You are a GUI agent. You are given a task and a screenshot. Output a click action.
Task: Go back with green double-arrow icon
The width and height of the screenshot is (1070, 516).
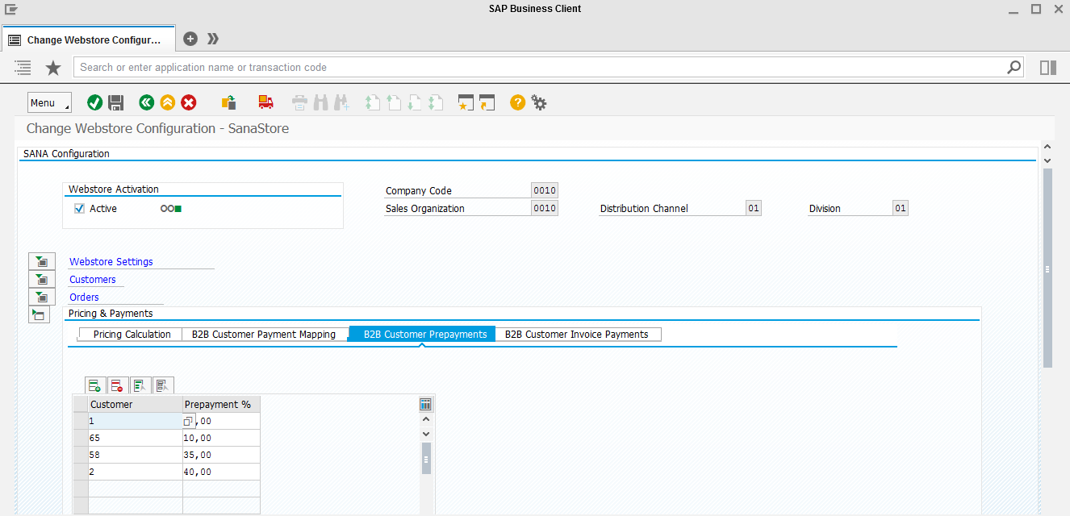146,102
